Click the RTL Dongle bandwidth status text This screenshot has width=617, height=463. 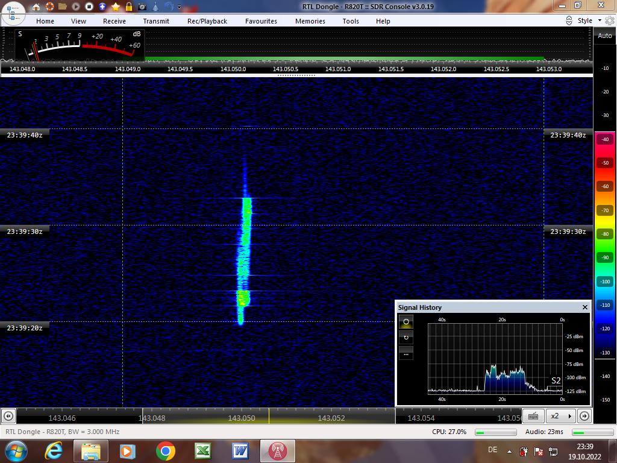pyautogui.click(x=62, y=432)
